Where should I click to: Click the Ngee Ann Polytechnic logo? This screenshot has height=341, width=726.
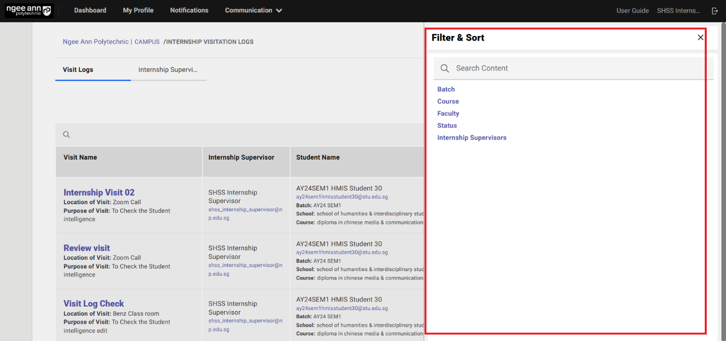(29, 11)
